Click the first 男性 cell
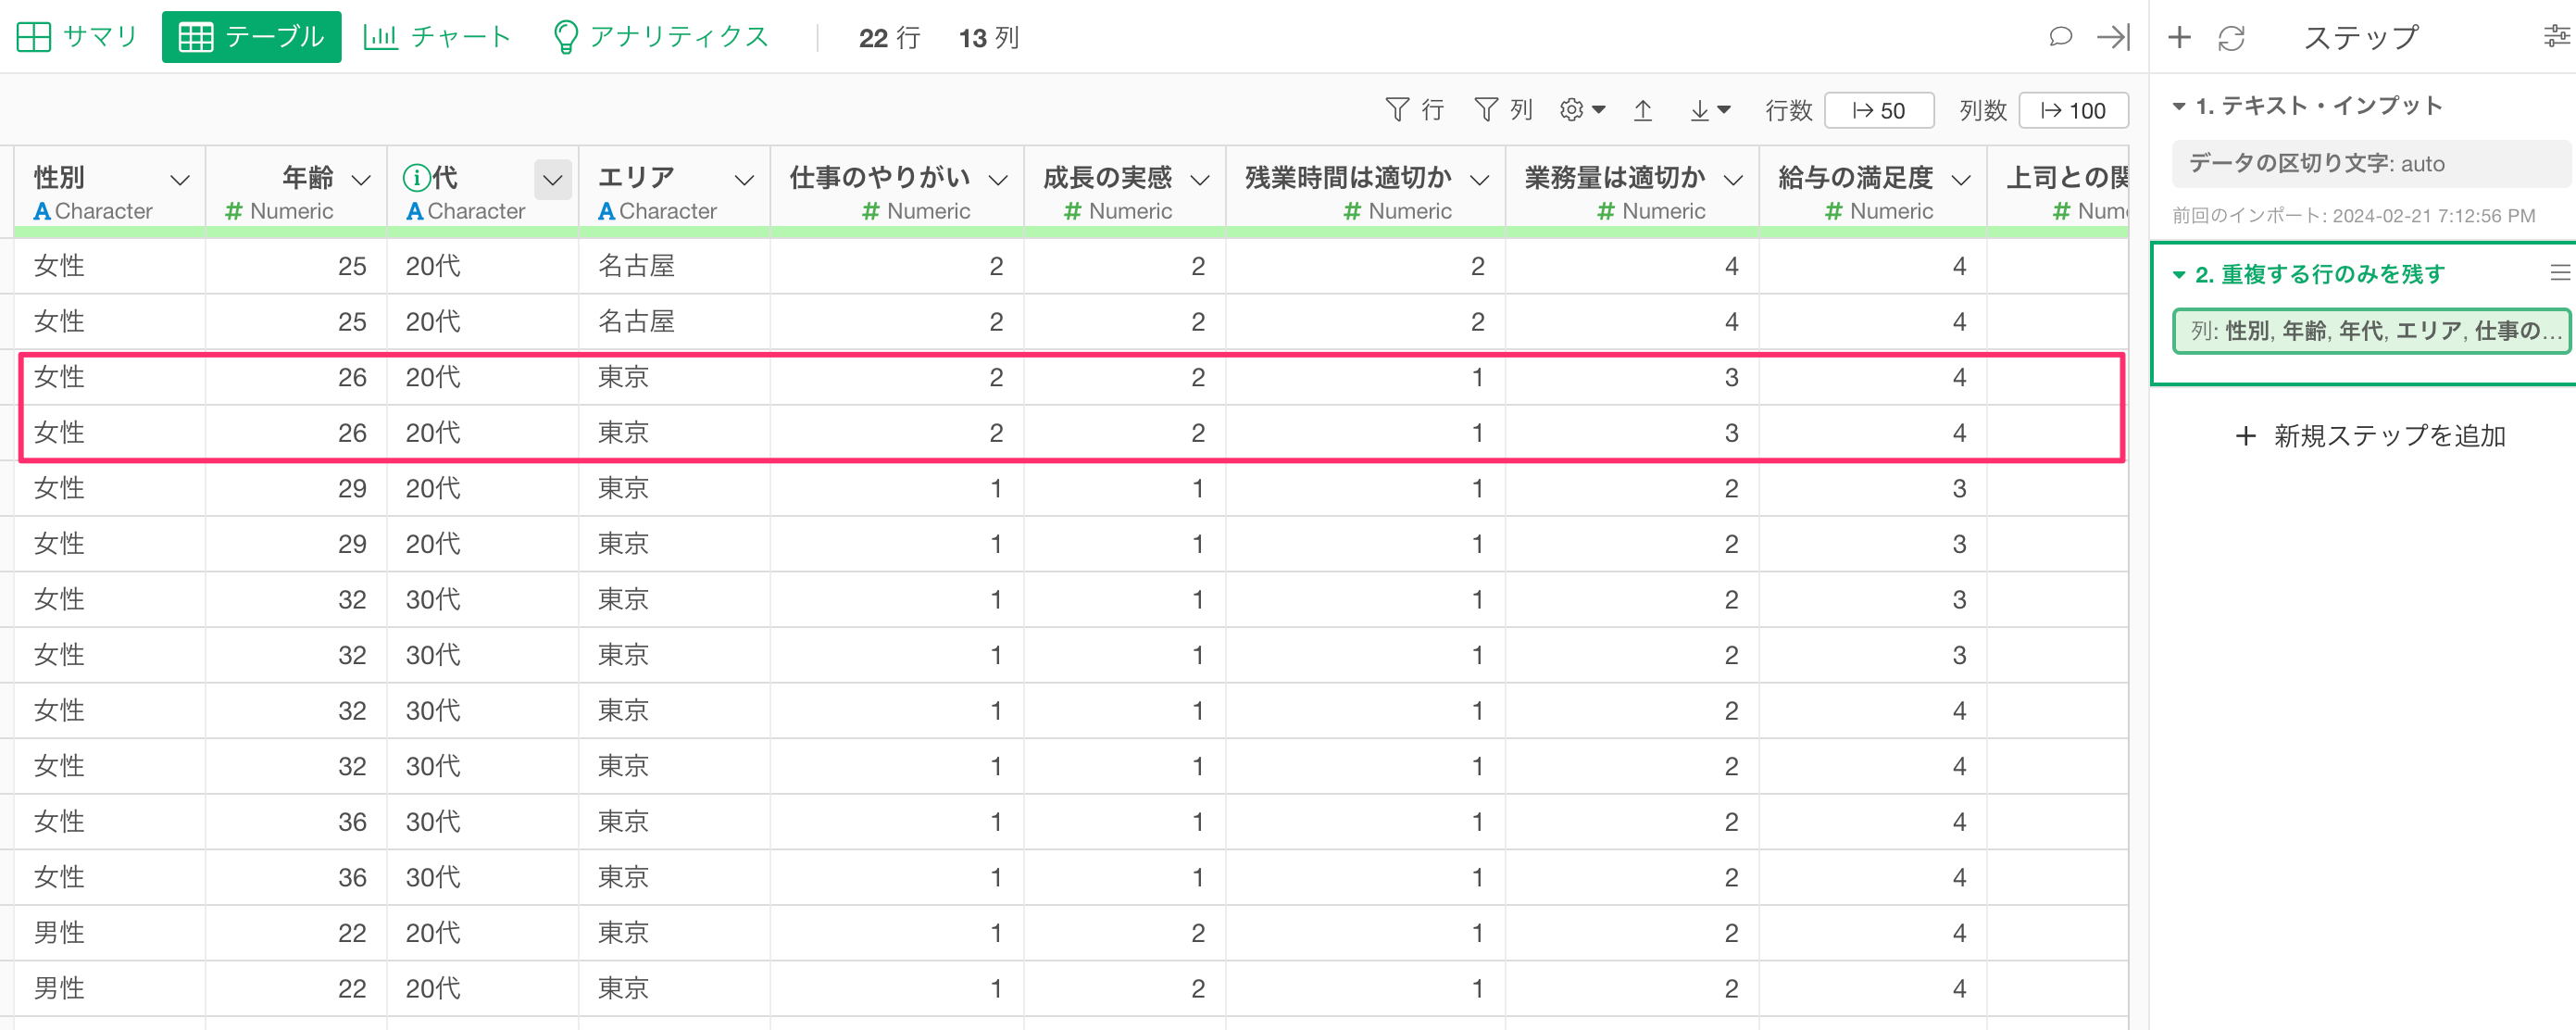 coord(109,933)
